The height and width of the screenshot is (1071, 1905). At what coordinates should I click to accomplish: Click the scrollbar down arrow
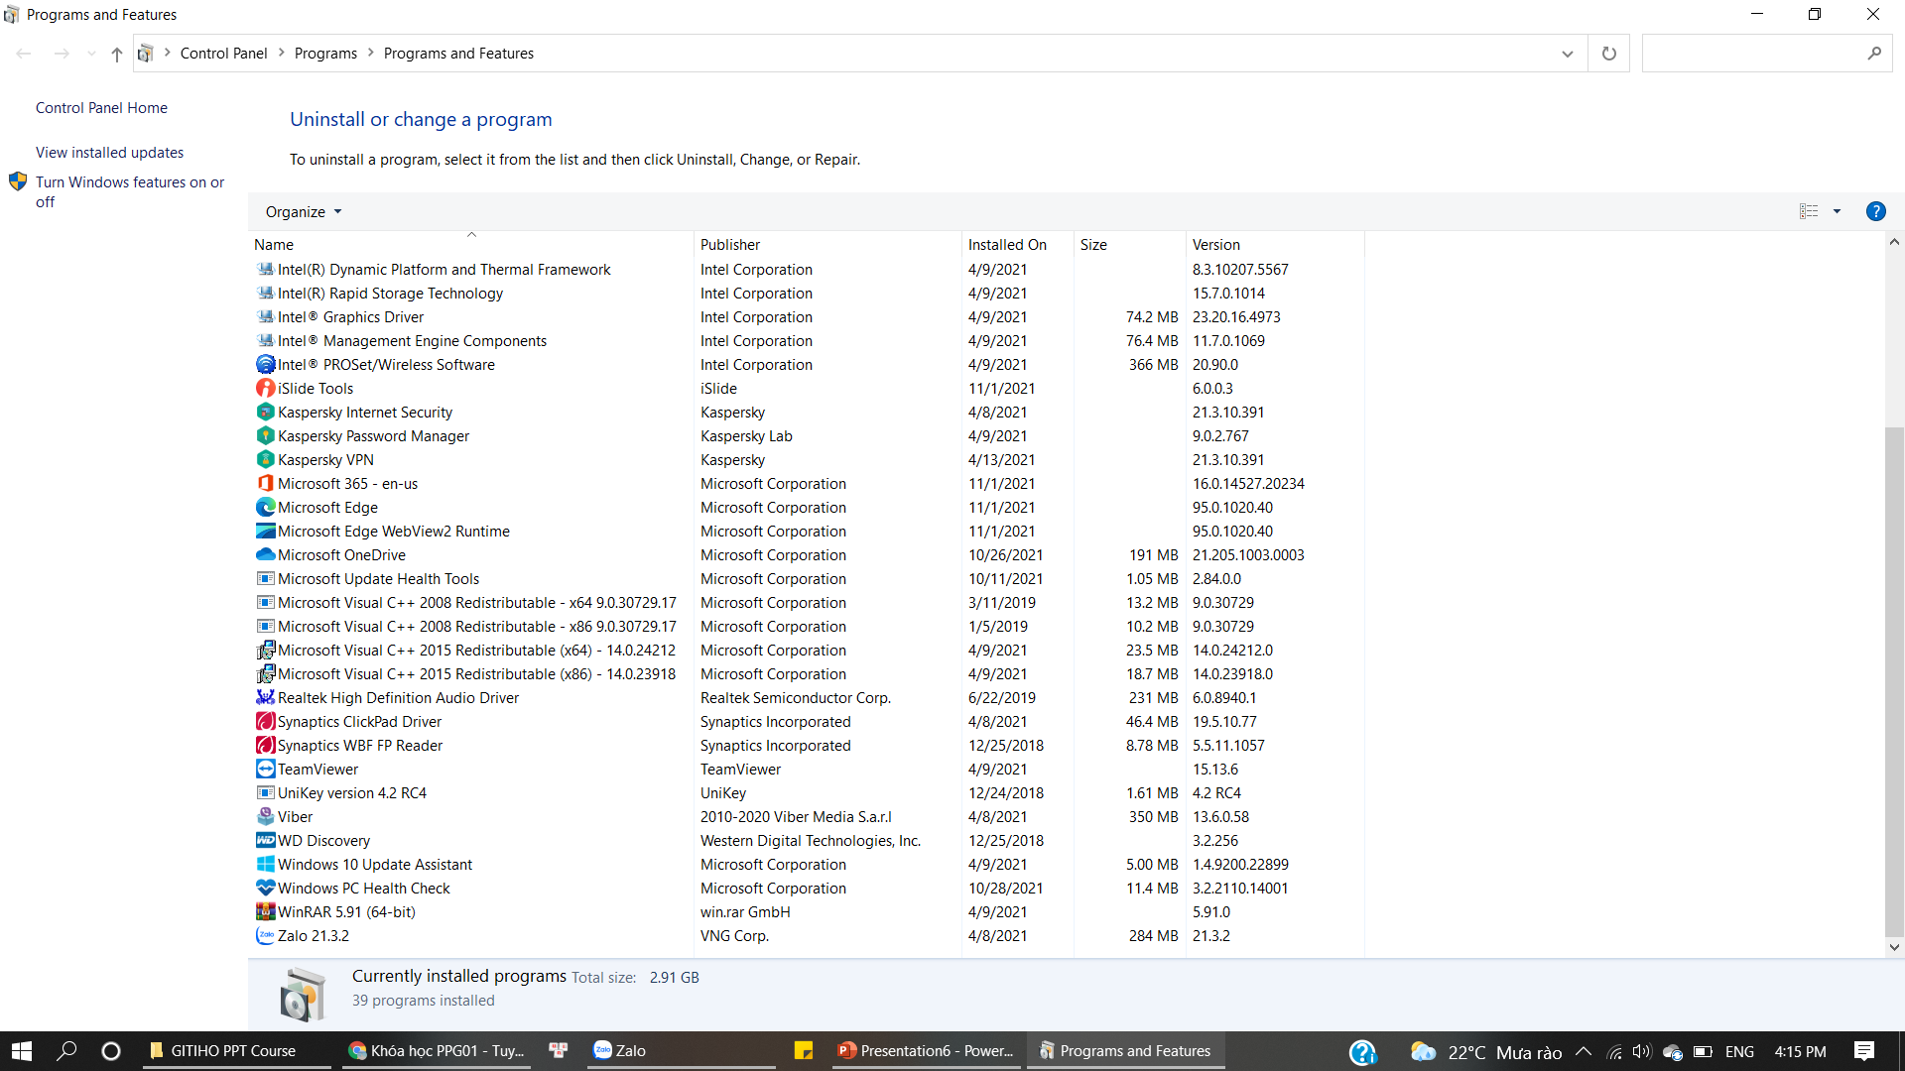[x=1894, y=947]
